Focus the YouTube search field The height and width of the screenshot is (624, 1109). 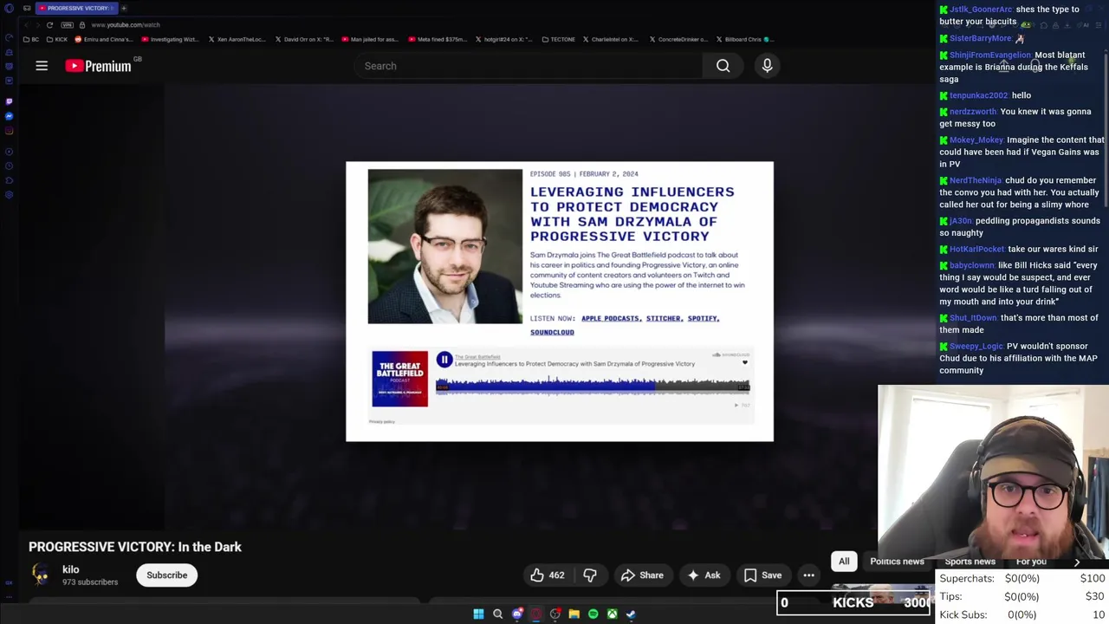[x=529, y=66]
